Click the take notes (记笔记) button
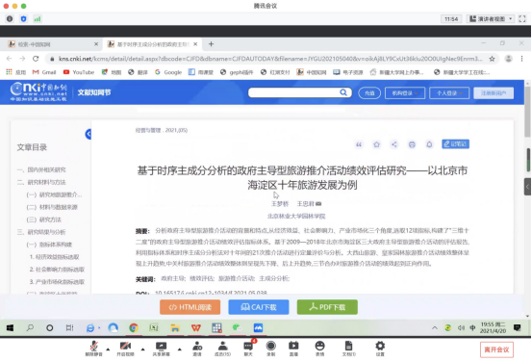Image resolution: width=532 pixels, height=362 pixels. click(x=455, y=144)
